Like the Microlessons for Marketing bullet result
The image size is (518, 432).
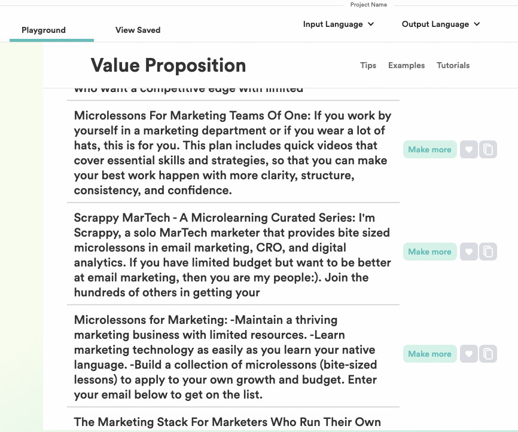(469, 354)
